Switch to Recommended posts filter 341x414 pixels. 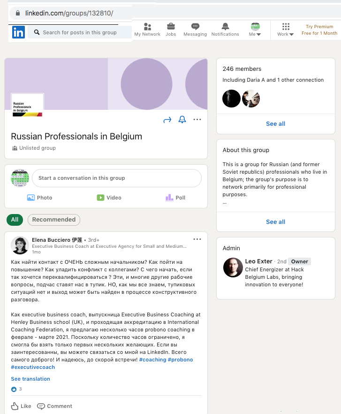tap(54, 220)
